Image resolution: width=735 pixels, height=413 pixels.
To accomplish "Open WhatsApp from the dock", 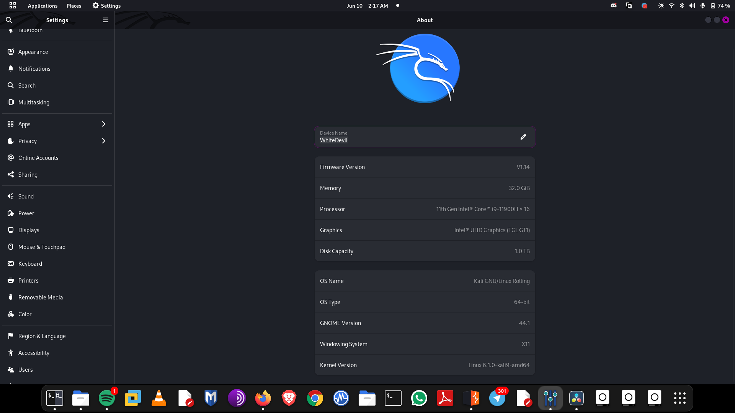I will coord(419,398).
